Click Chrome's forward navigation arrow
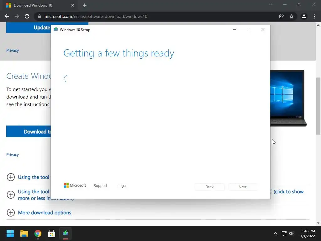This screenshot has height=241, width=321. click(17, 16)
